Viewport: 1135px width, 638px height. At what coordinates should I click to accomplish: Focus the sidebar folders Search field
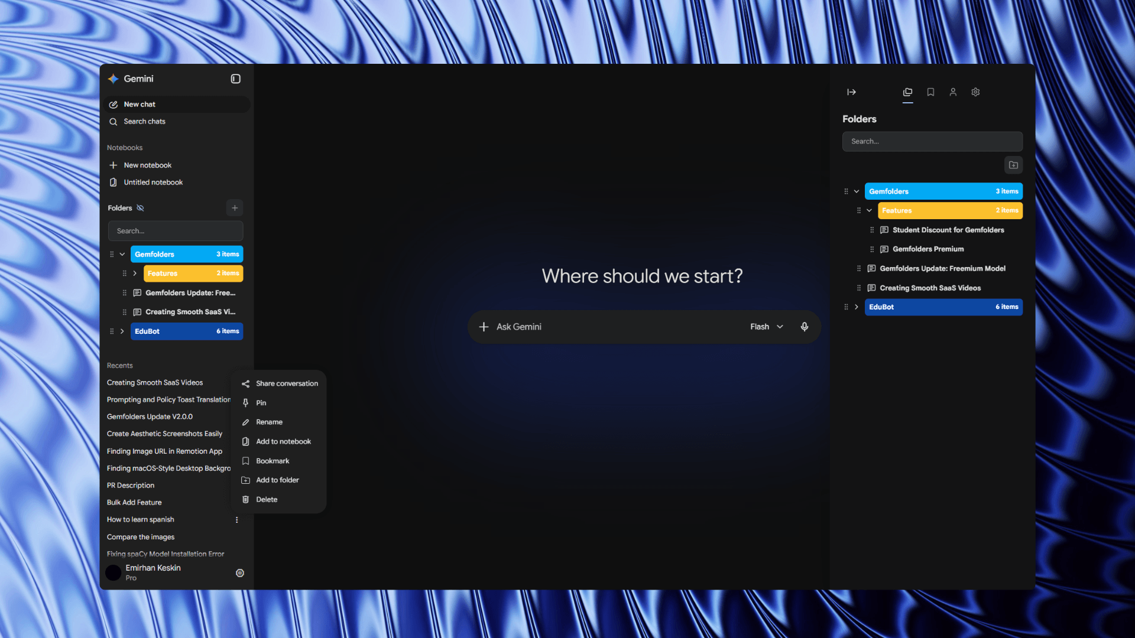pos(176,231)
